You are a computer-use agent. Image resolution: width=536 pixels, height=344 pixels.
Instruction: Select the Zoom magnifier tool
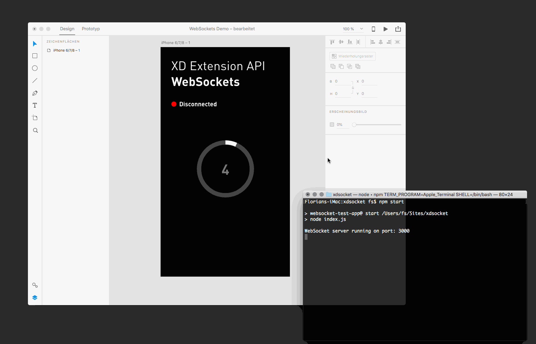pyautogui.click(x=35, y=130)
